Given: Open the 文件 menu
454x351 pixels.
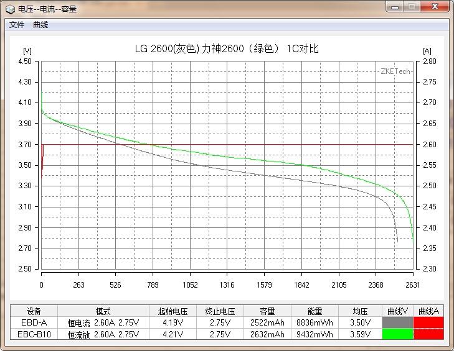Looking at the screenshot, I should click(x=17, y=25).
